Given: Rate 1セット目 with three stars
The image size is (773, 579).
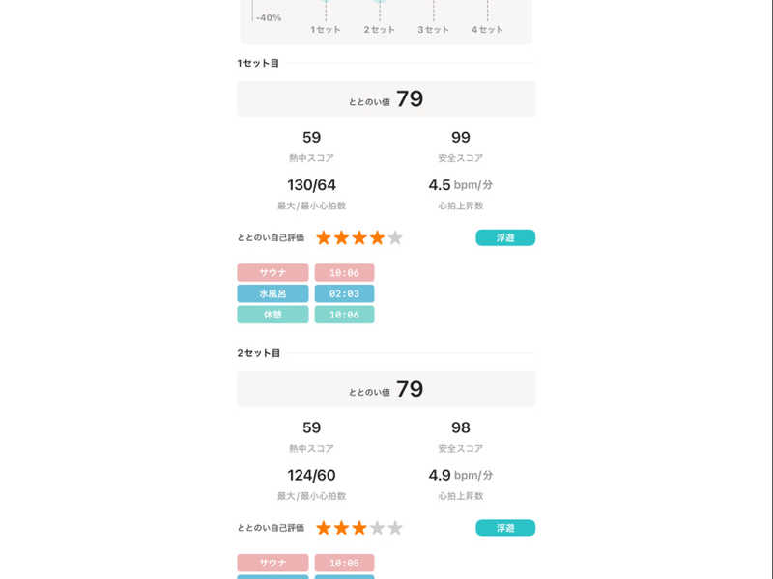Looking at the screenshot, I should [359, 237].
